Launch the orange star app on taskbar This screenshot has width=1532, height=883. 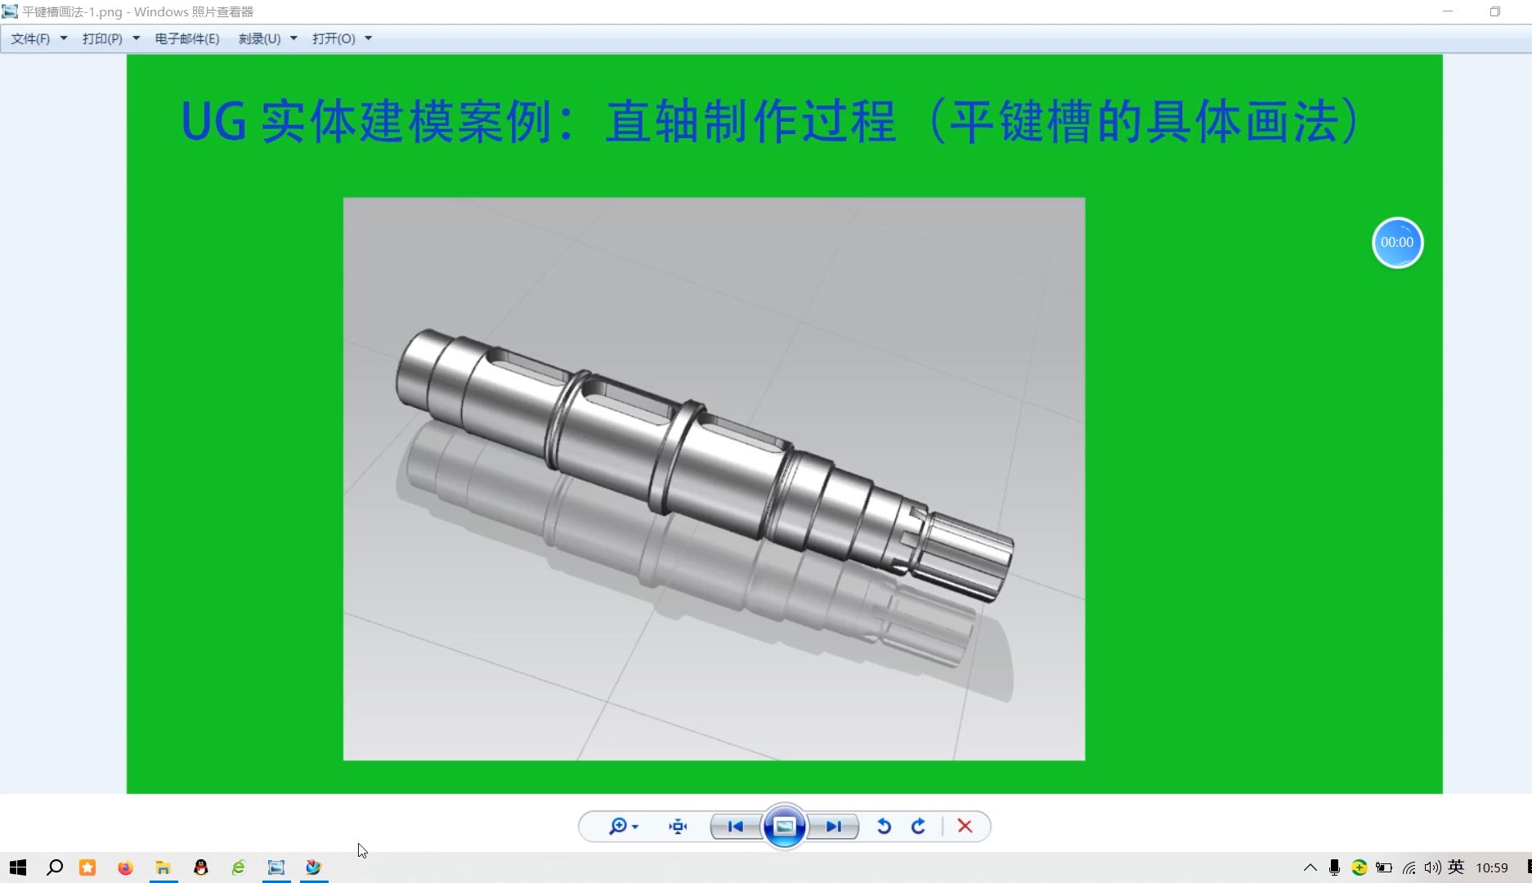pos(87,867)
